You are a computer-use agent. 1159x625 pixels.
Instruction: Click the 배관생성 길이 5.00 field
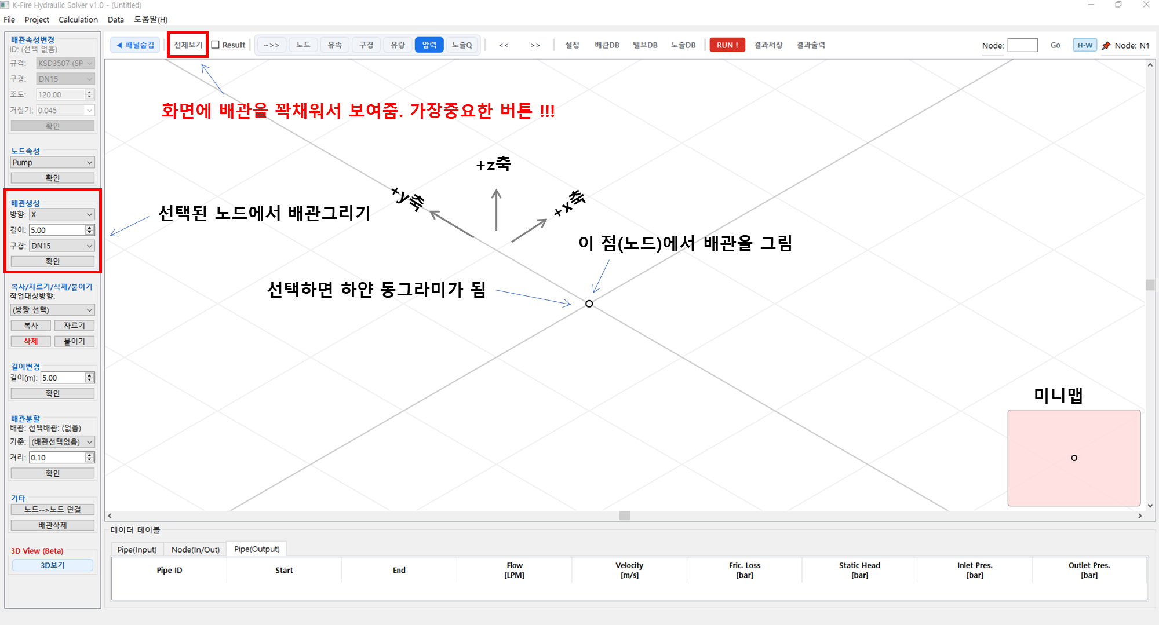pyautogui.click(x=57, y=230)
